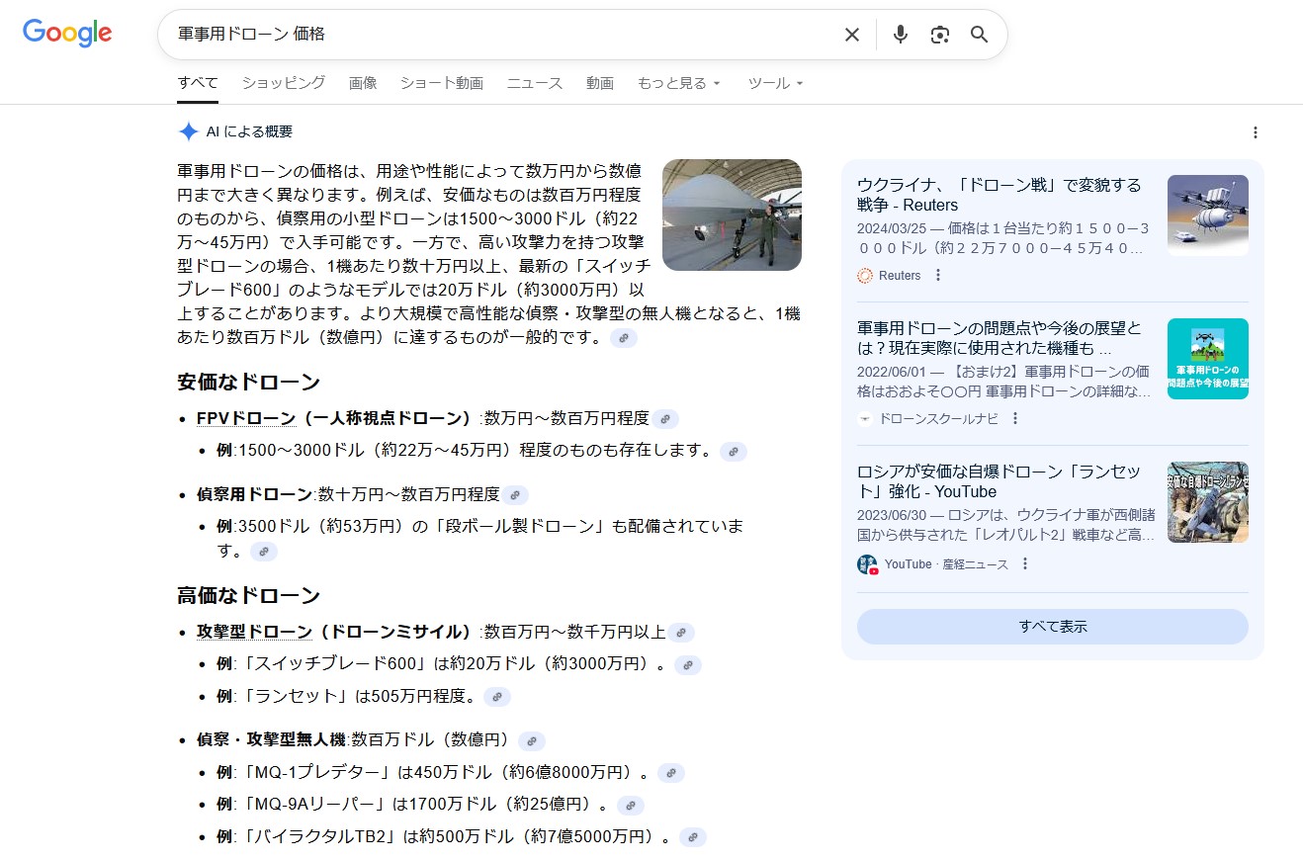
Task: Click the military drone photo thumbnail
Action: (732, 215)
